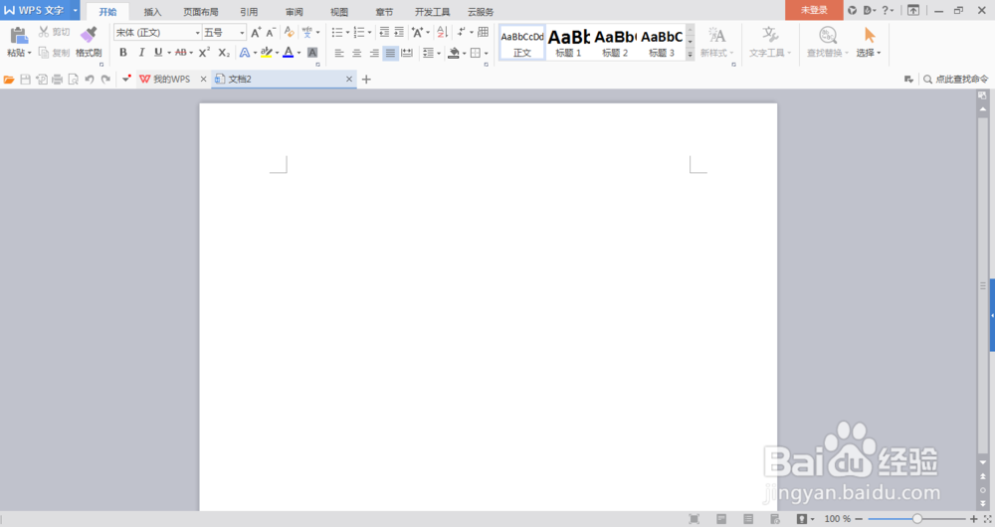Redo the last action
The width and height of the screenshot is (995, 527).
(x=105, y=80)
